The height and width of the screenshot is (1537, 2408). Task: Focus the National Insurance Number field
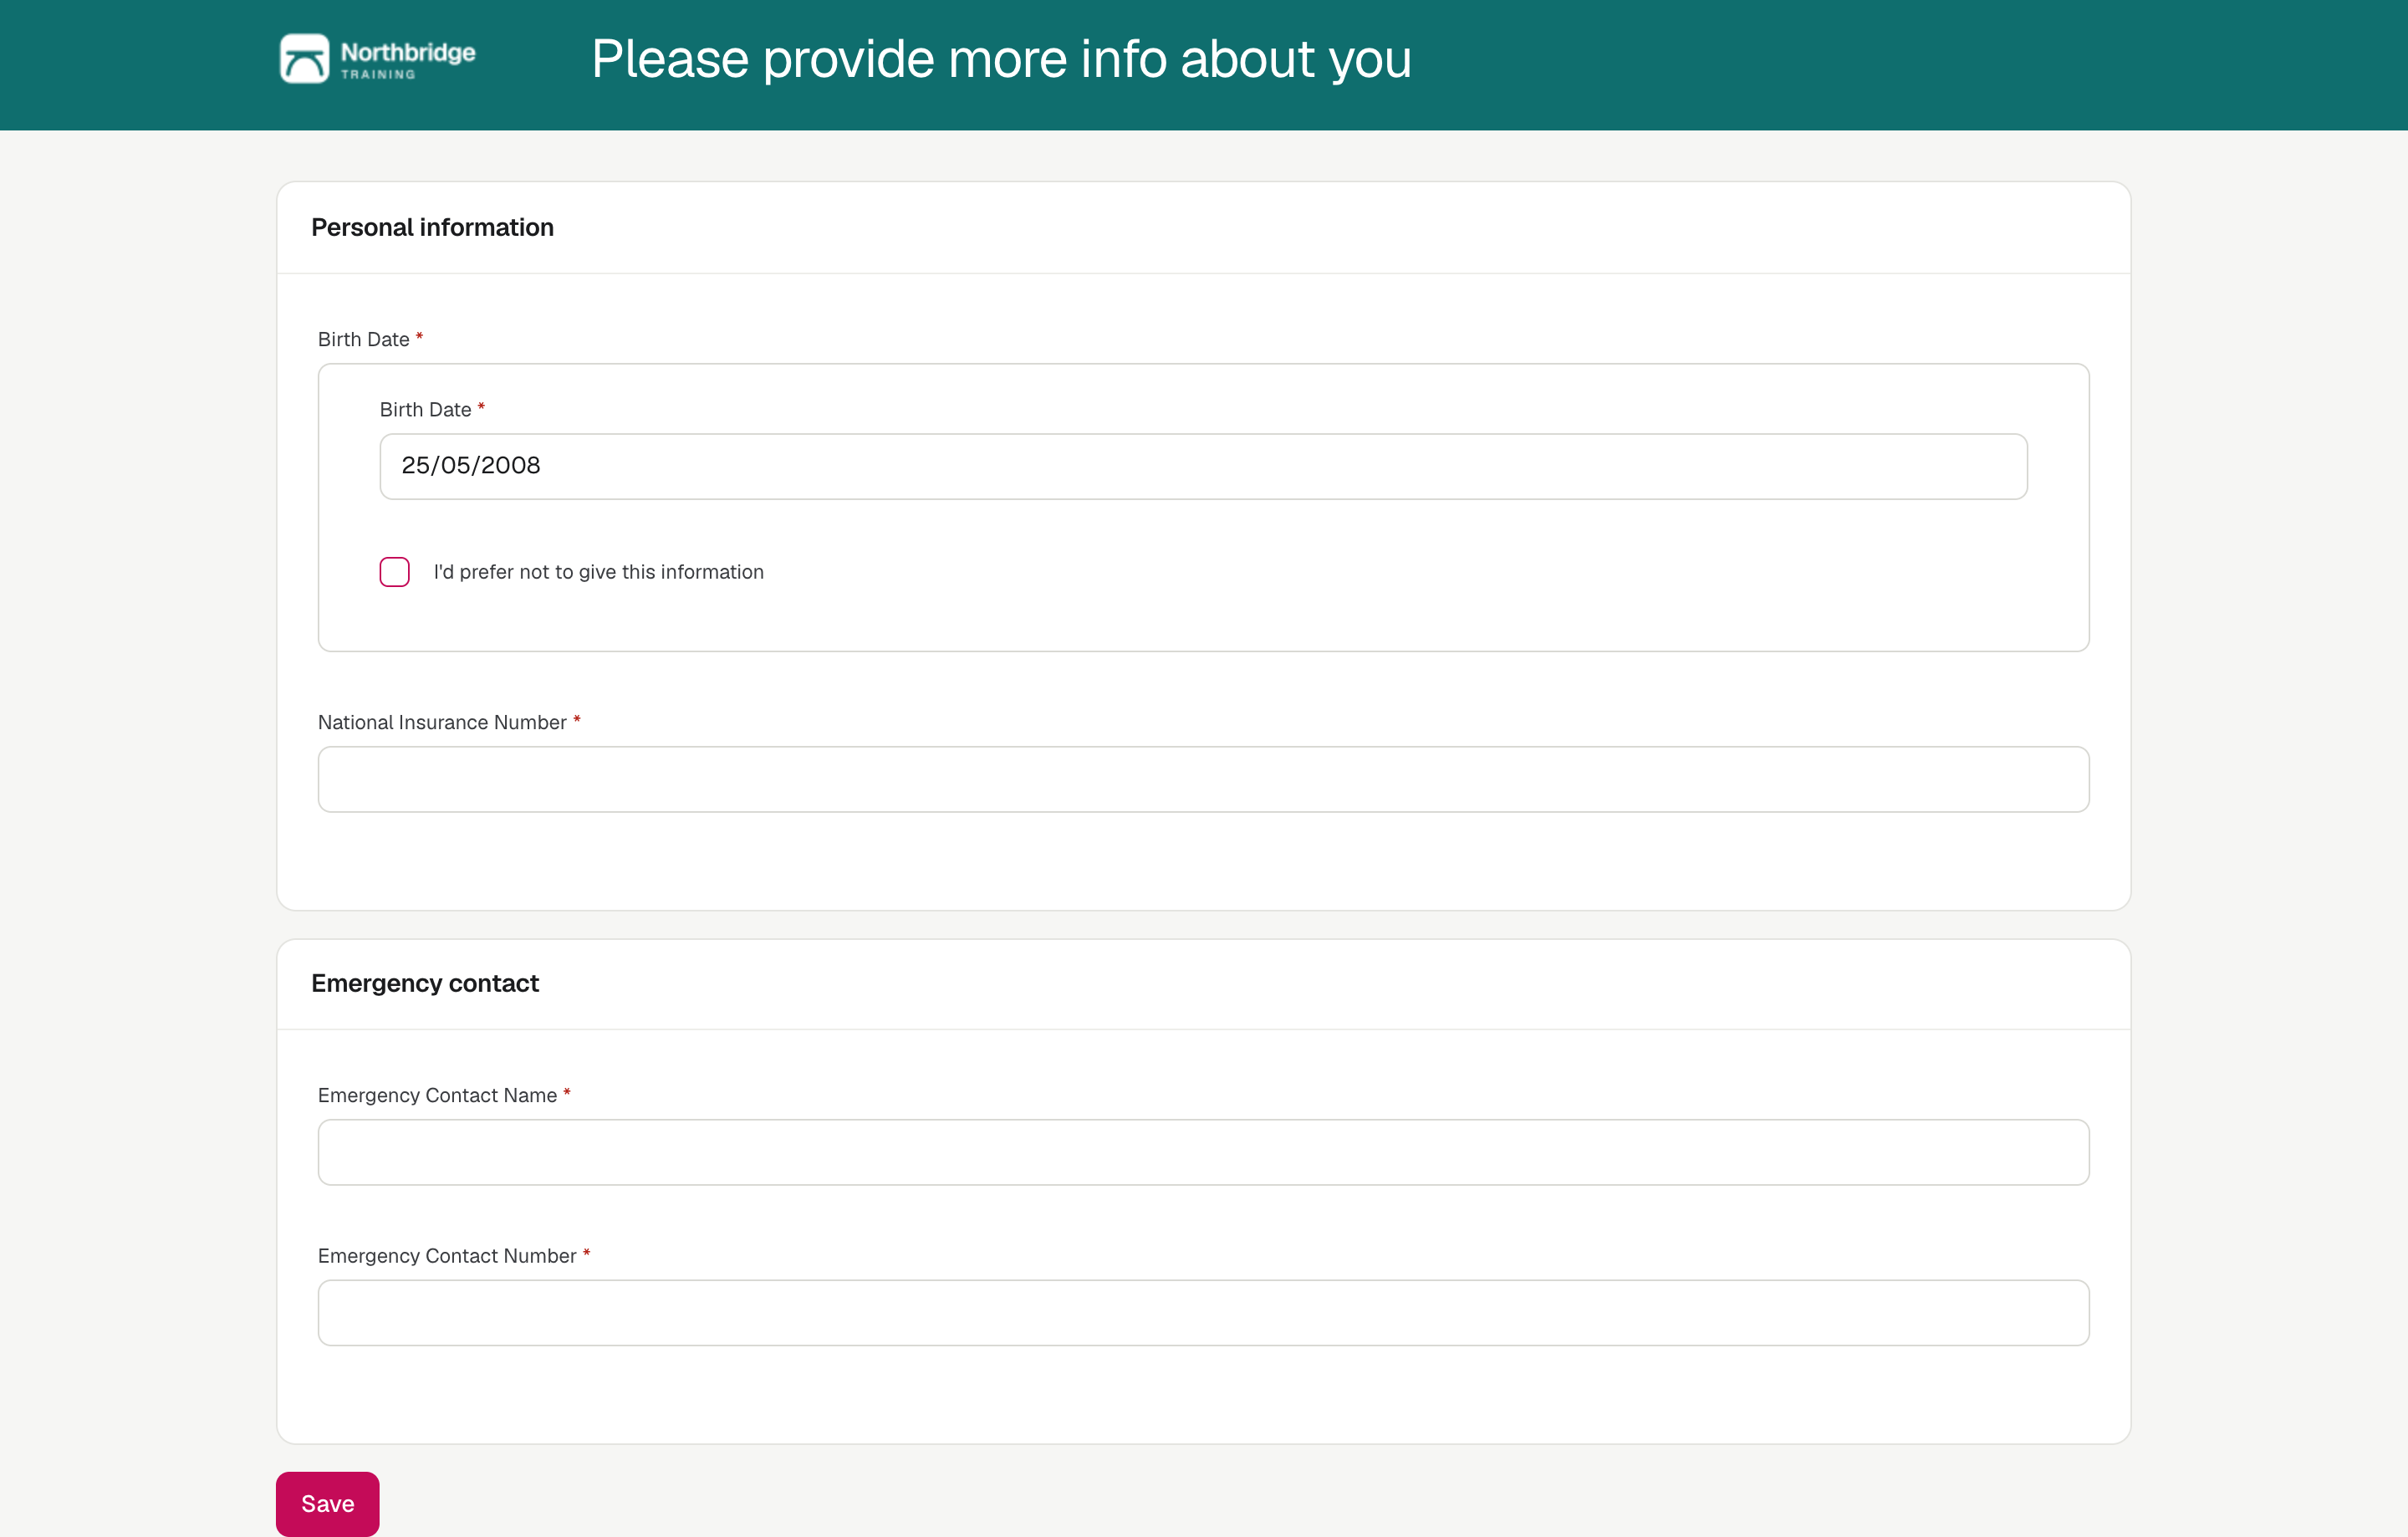tap(1203, 779)
